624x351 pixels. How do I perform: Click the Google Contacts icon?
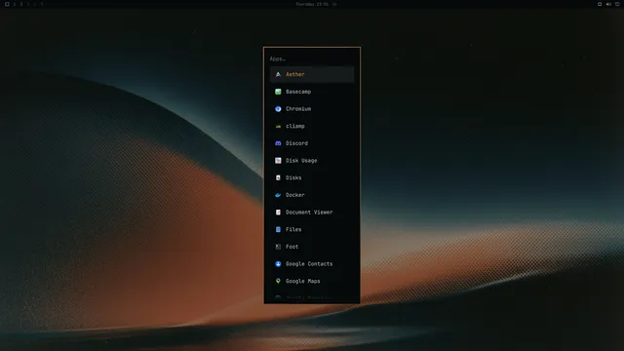(278, 264)
